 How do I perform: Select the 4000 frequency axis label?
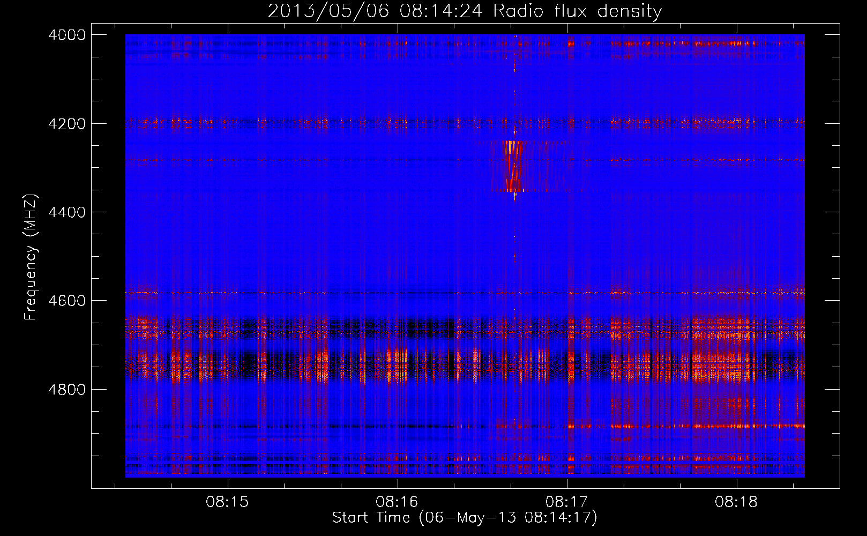(x=67, y=35)
